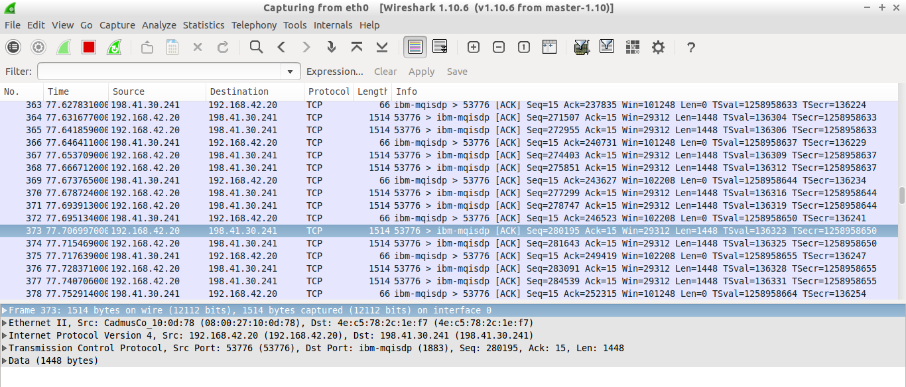Click the resize all columns icon
Viewport: 906px width, 387px height.
tap(549, 47)
